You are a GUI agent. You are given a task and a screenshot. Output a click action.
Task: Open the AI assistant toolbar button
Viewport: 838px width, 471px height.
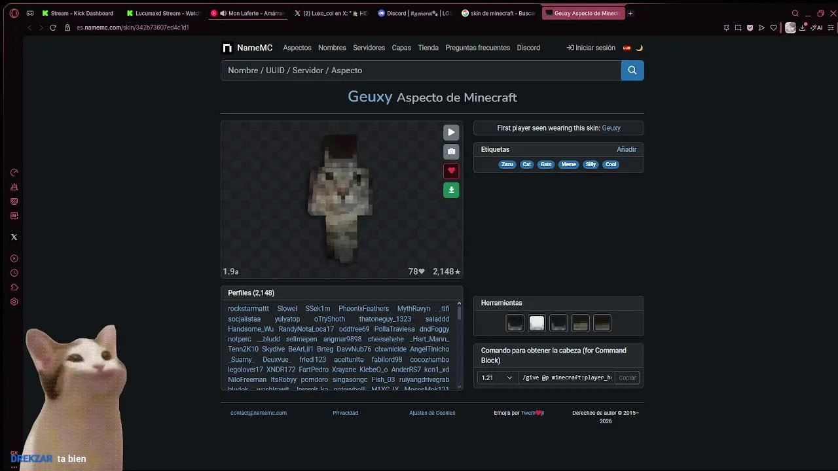coord(816,27)
